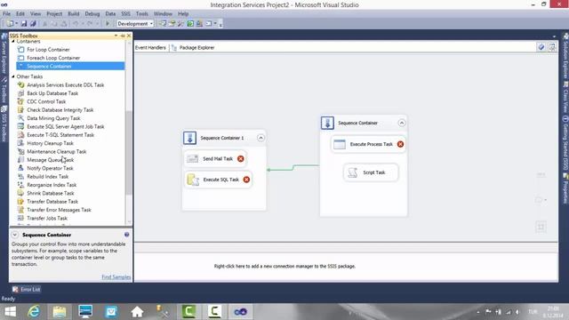
Task: Click Execute T-SQL Statement Task icon
Action: point(21,134)
